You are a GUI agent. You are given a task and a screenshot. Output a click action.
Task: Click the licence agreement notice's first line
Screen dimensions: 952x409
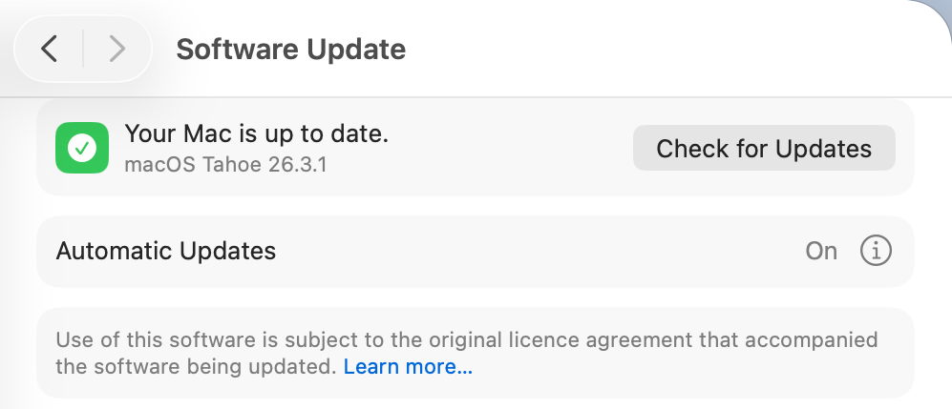466,339
